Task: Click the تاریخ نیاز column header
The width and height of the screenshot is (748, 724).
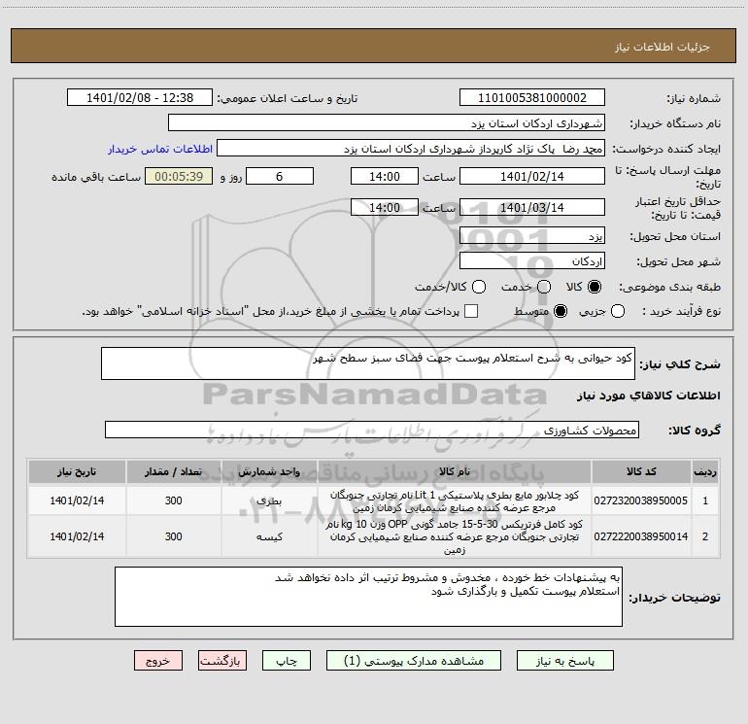Action: [77, 471]
